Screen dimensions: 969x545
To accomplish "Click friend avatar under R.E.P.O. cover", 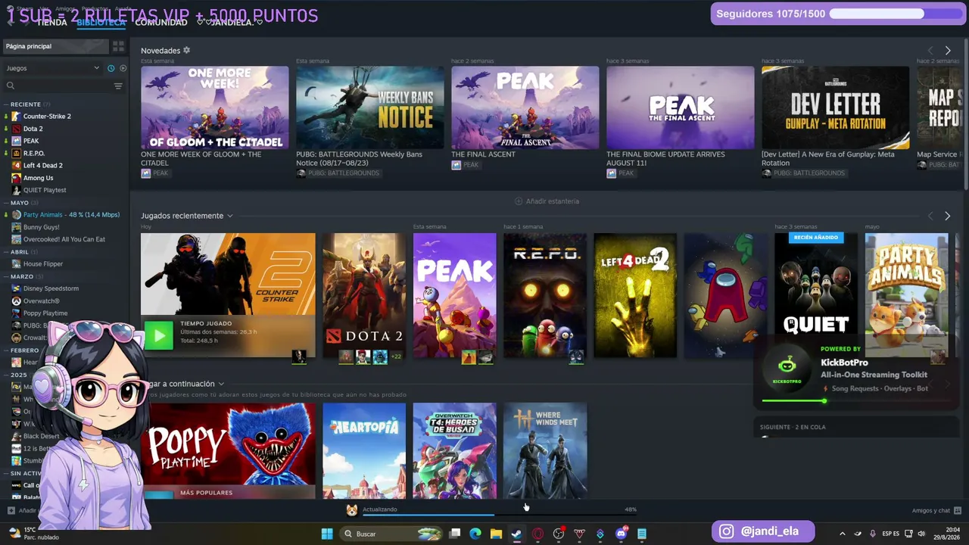I will tap(576, 357).
